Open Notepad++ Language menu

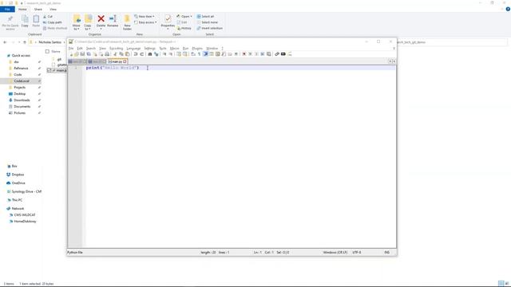click(x=133, y=48)
